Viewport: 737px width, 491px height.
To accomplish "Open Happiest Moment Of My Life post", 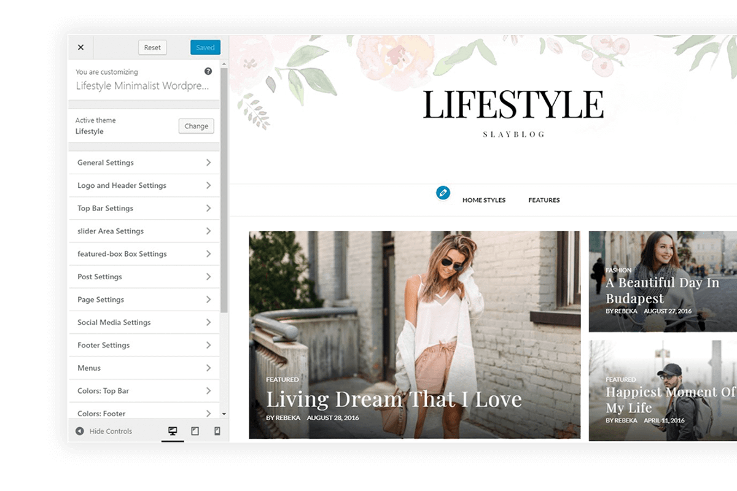I will pos(671,400).
